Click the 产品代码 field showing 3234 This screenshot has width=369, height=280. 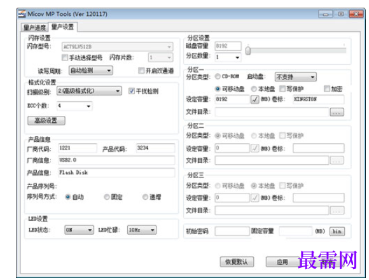pyautogui.click(x=156, y=148)
